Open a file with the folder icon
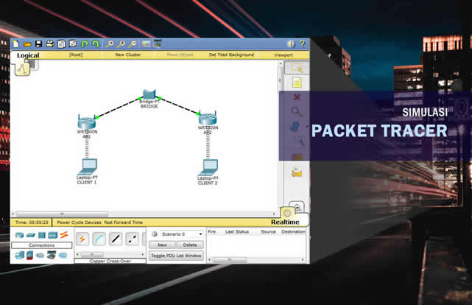The image size is (472, 305). tap(27, 44)
